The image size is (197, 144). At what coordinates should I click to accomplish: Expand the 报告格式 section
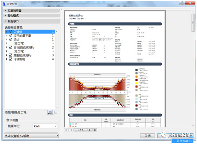[32, 16]
